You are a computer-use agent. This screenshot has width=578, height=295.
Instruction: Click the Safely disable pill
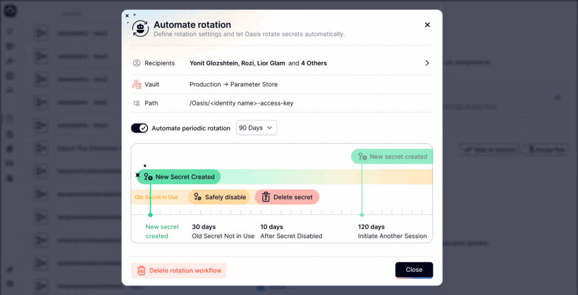point(219,197)
